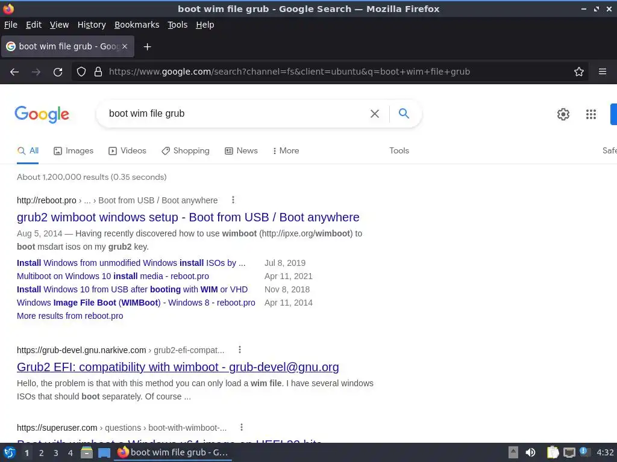617x462 pixels.
Task: Open the View menu
Action: [59, 25]
